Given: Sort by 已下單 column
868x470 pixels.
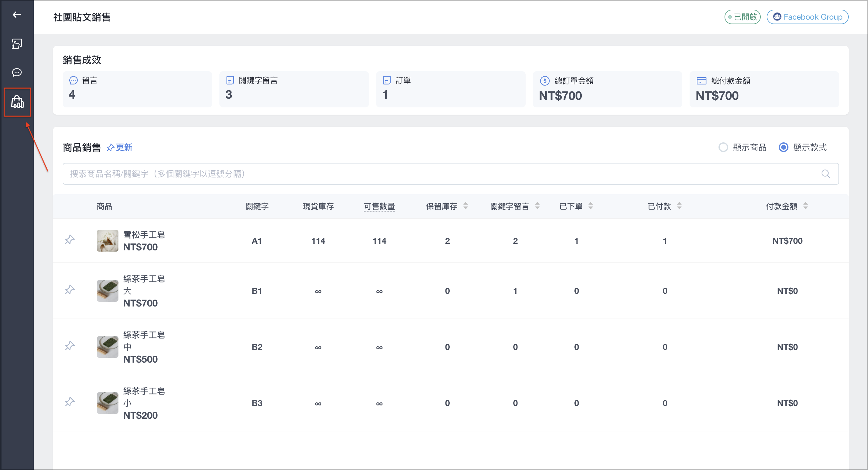Looking at the screenshot, I should pos(590,206).
